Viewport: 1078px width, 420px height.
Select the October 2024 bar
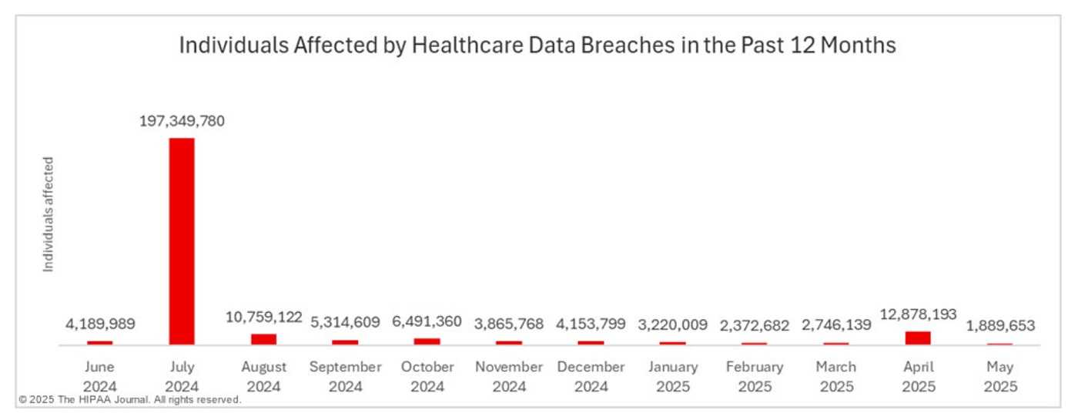(x=427, y=341)
